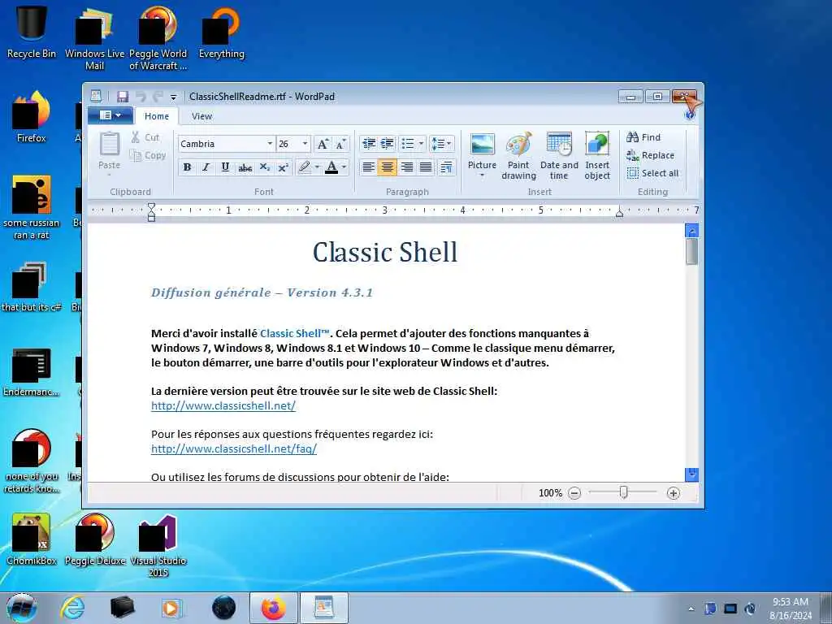Switch to the View ribbon tab
The height and width of the screenshot is (624, 832).
(201, 116)
